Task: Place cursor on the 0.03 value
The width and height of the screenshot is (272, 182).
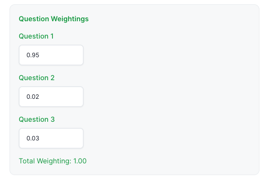Action: tap(33, 139)
